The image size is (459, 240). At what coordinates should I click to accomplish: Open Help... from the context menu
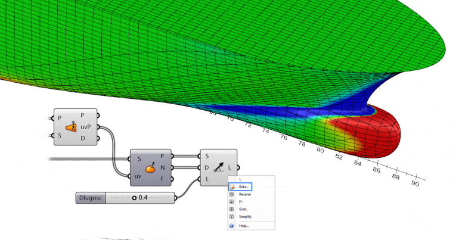pyautogui.click(x=244, y=226)
